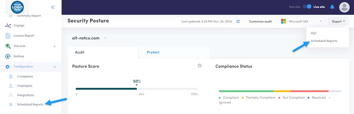Collapse the Configuration section

click(x=54, y=67)
